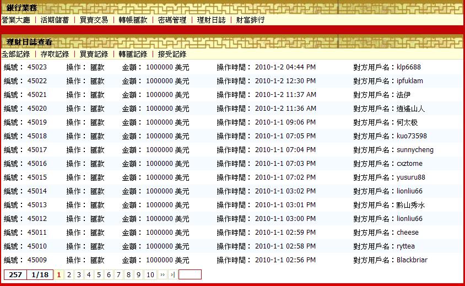The width and height of the screenshot is (465, 286).
Task: Select 轉帳匯款 menu item
Action: click(133, 20)
